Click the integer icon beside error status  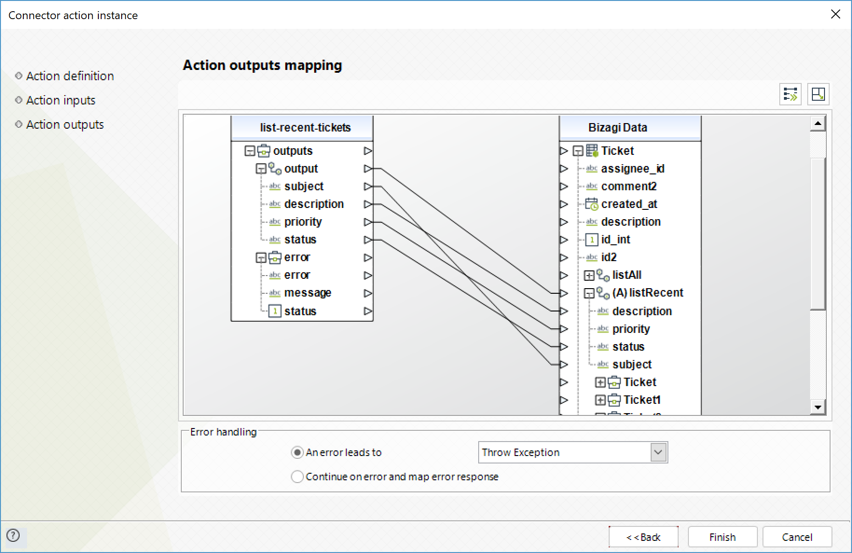pos(275,311)
